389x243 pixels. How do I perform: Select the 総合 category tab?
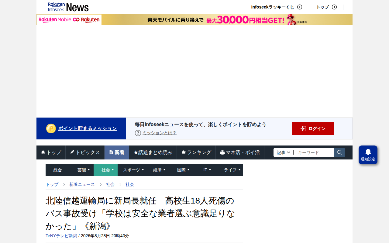point(58,170)
